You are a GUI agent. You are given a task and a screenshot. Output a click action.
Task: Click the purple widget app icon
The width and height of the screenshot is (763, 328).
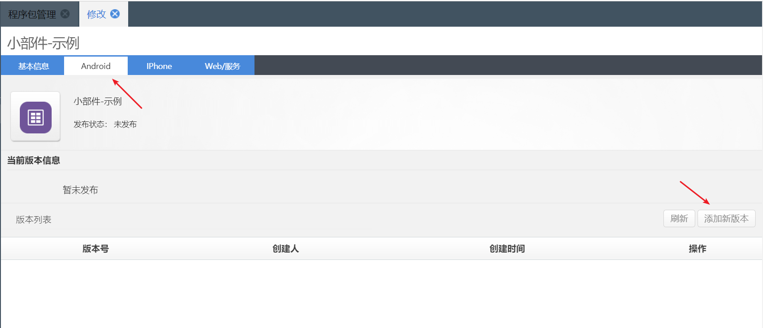35,117
